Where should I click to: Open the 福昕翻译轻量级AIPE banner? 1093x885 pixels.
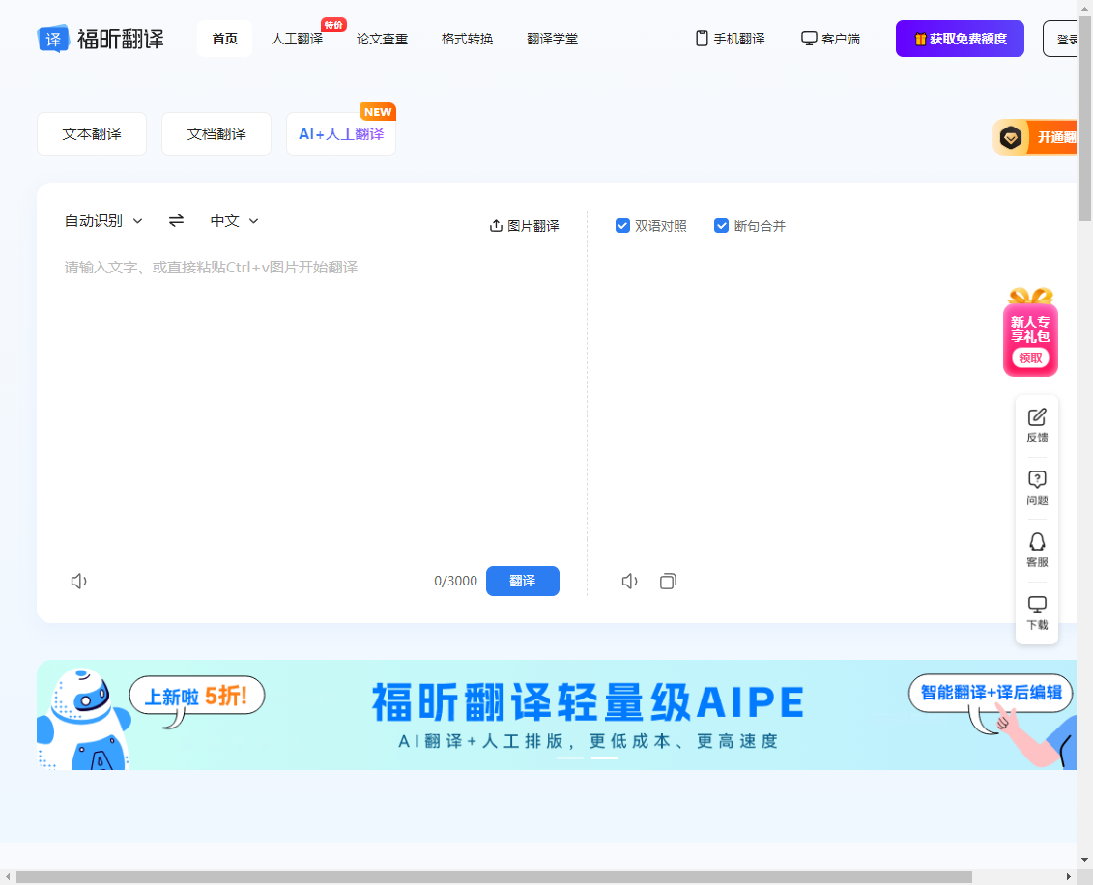point(557,715)
